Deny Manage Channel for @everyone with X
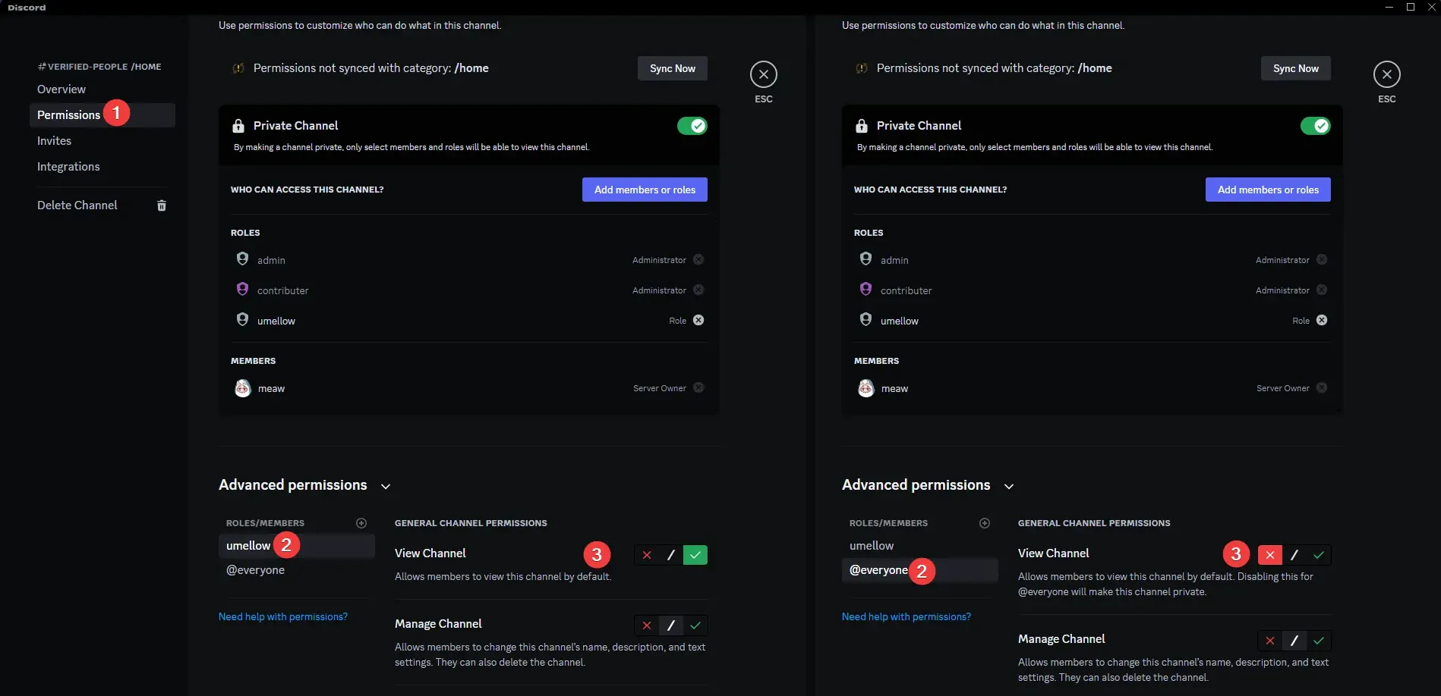Viewport: 1441px width, 696px height. click(1270, 641)
